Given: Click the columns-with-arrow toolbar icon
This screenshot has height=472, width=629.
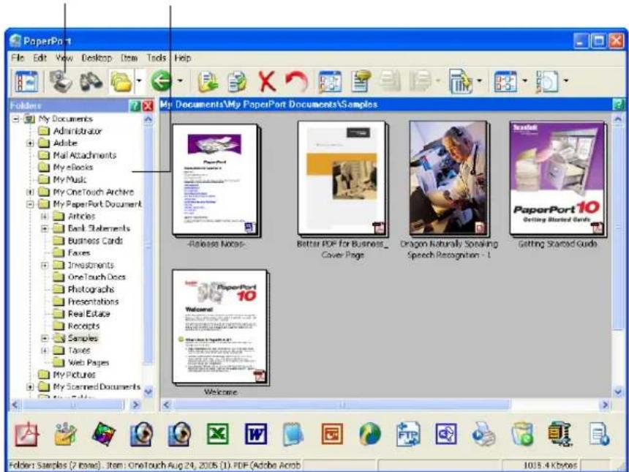Looking at the screenshot, I should 460,81.
